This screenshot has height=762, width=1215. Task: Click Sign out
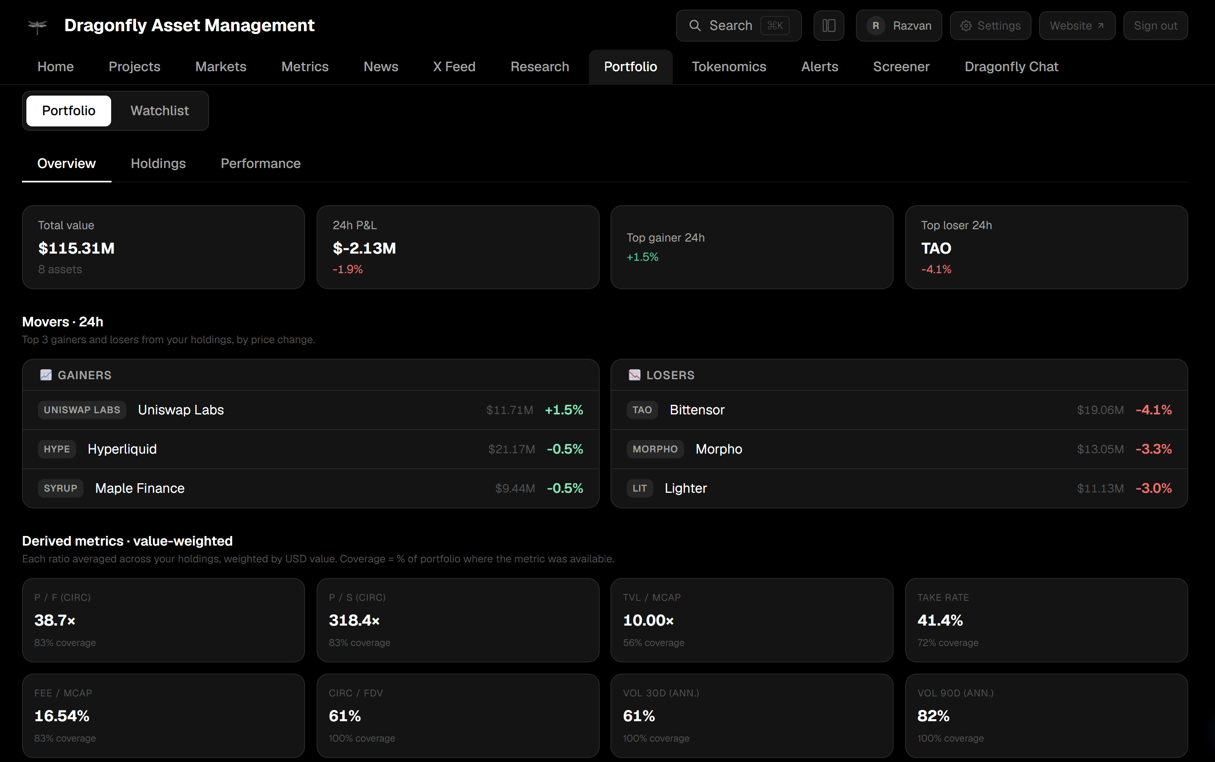[x=1155, y=26]
